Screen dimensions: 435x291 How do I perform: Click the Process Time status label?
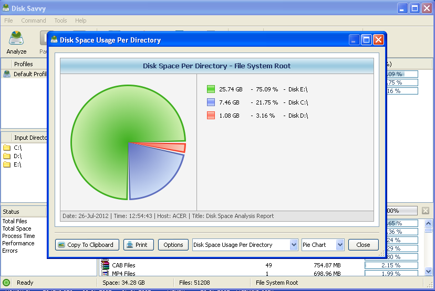(18, 236)
